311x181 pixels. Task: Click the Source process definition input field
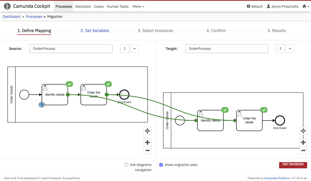pos(71,49)
